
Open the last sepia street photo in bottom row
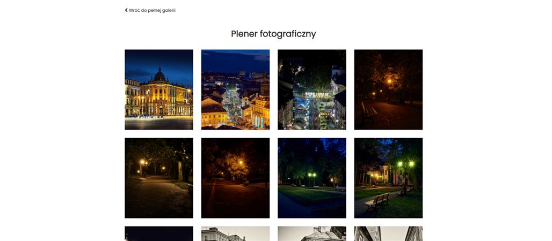[x=388, y=234]
